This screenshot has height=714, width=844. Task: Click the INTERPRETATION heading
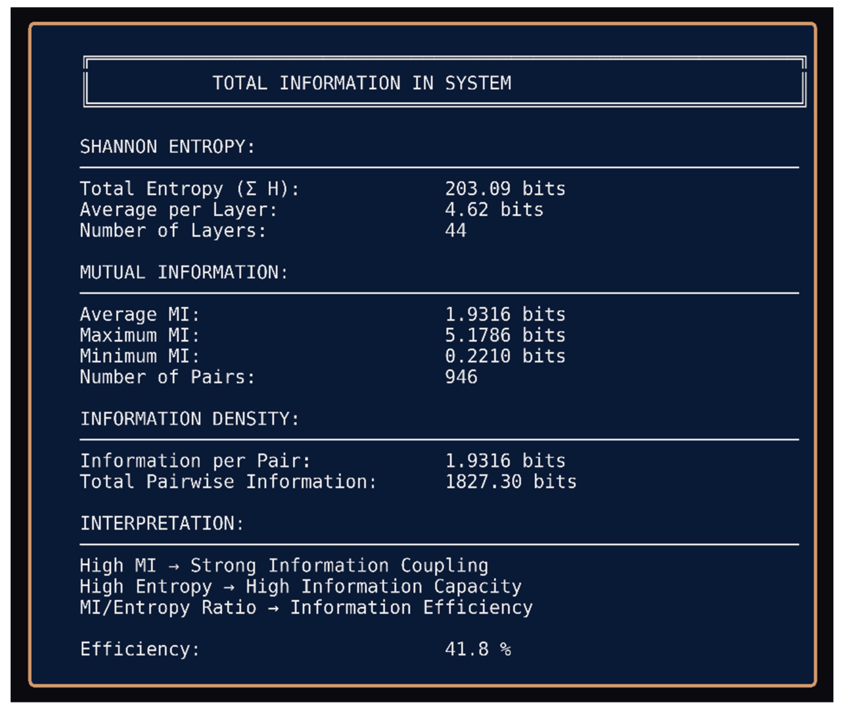[162, 523]
